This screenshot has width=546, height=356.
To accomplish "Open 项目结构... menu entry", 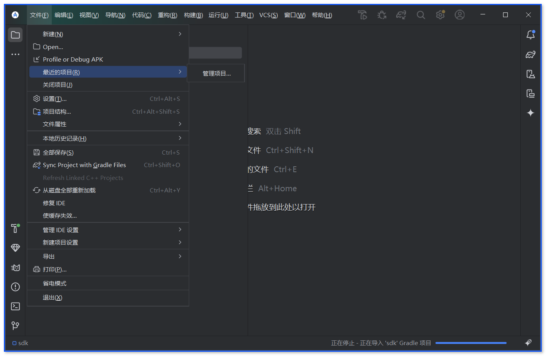I will point(108,111).
